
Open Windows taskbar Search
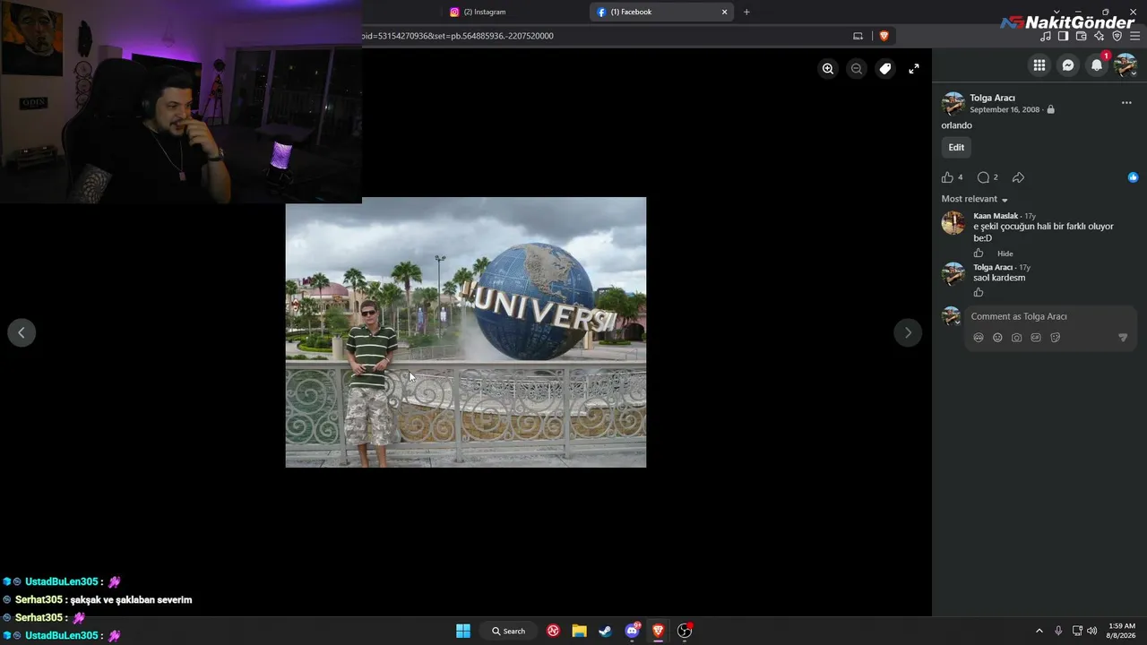[x=508, y=631]
